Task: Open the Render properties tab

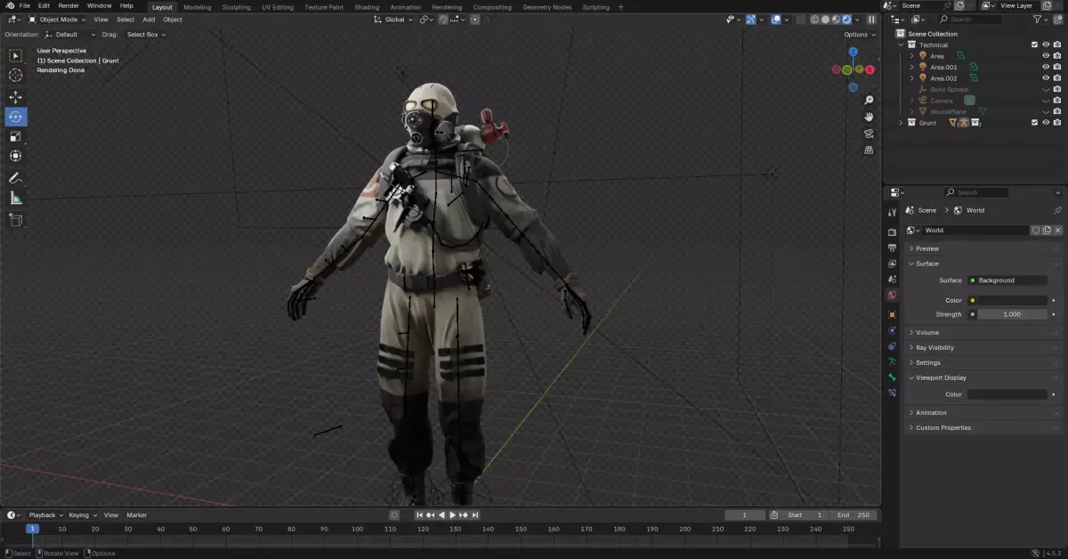Action: click(892, 232)
